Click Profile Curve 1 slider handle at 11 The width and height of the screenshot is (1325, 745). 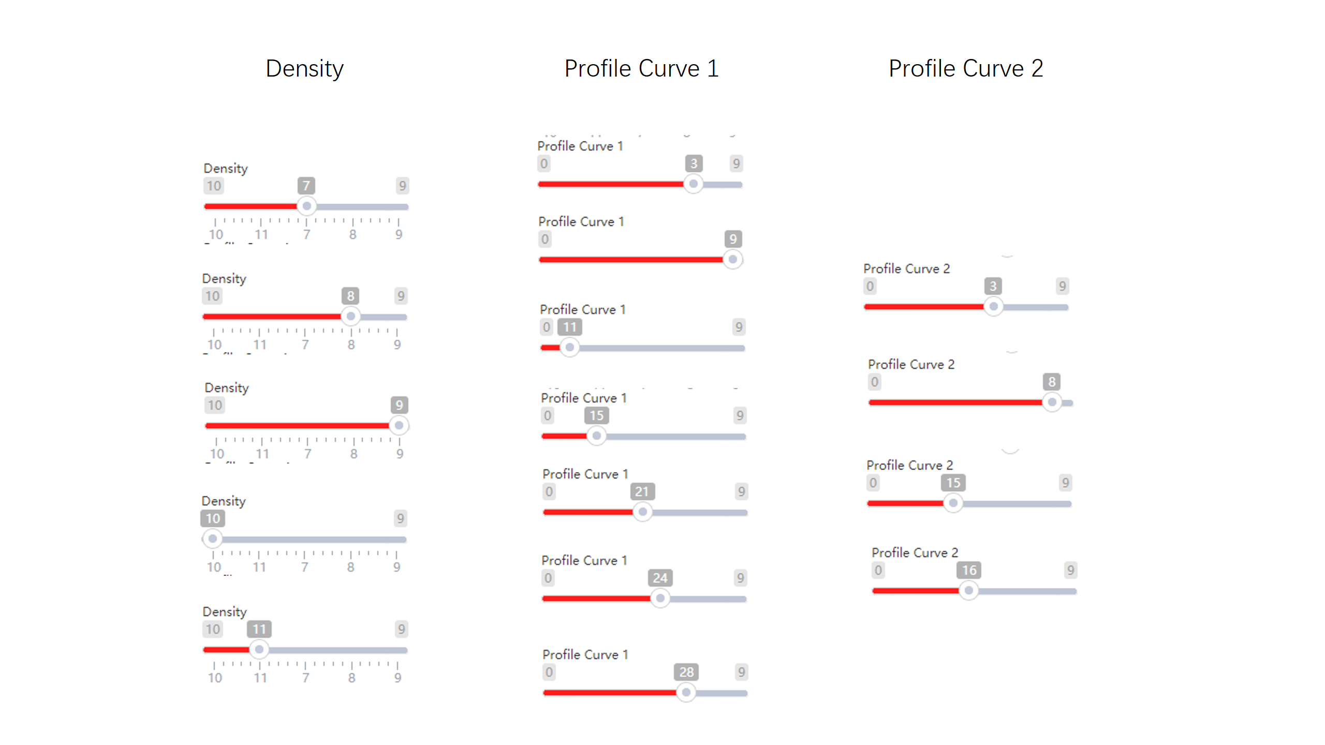570,347
